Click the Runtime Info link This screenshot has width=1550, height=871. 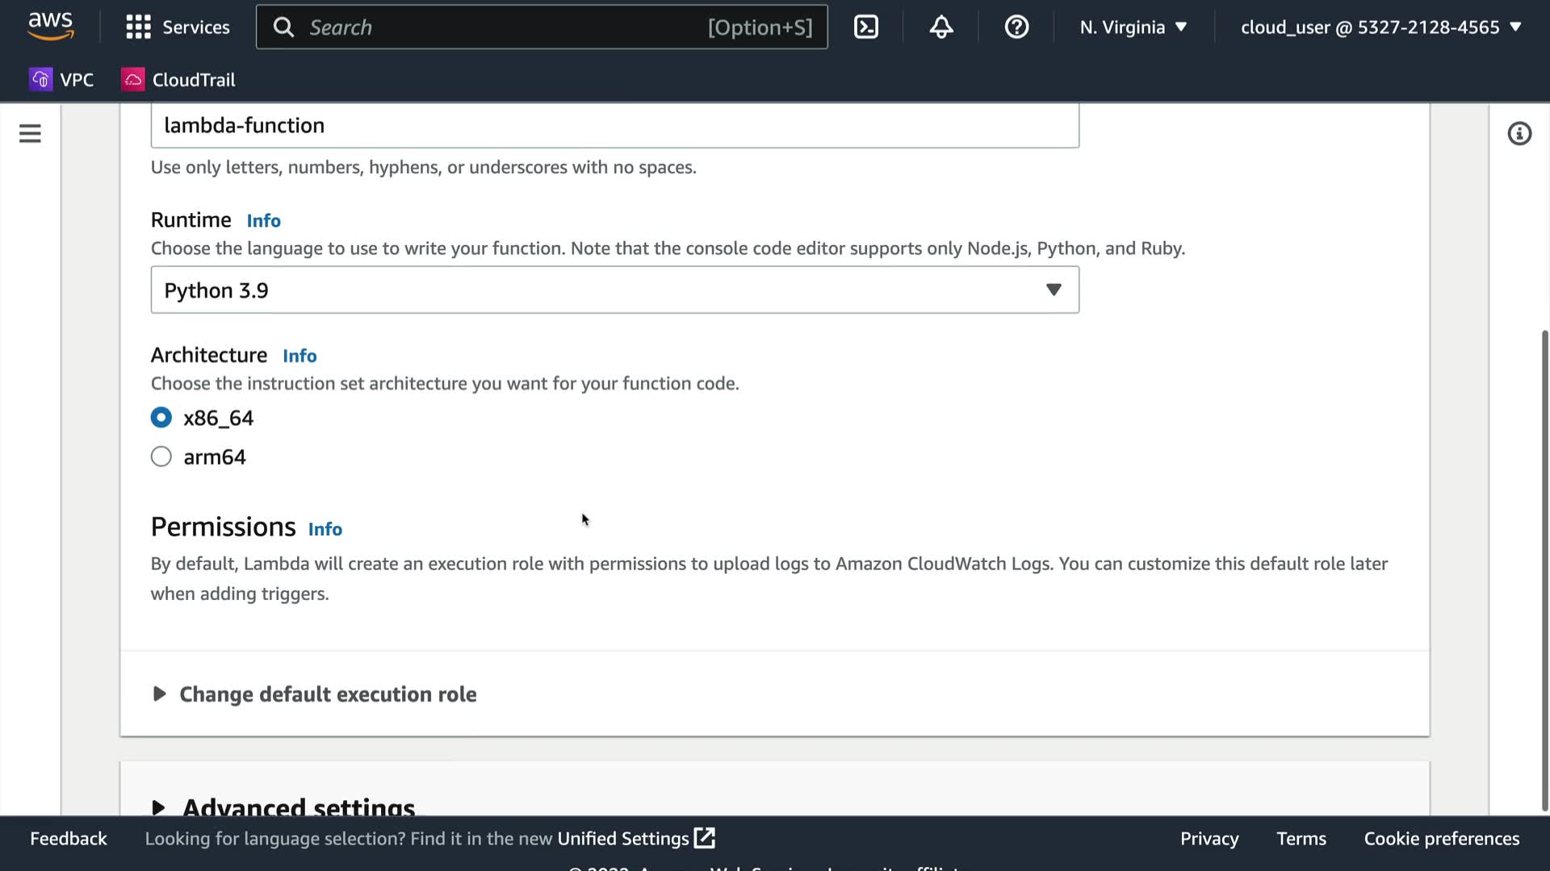[x=263, y=221]
